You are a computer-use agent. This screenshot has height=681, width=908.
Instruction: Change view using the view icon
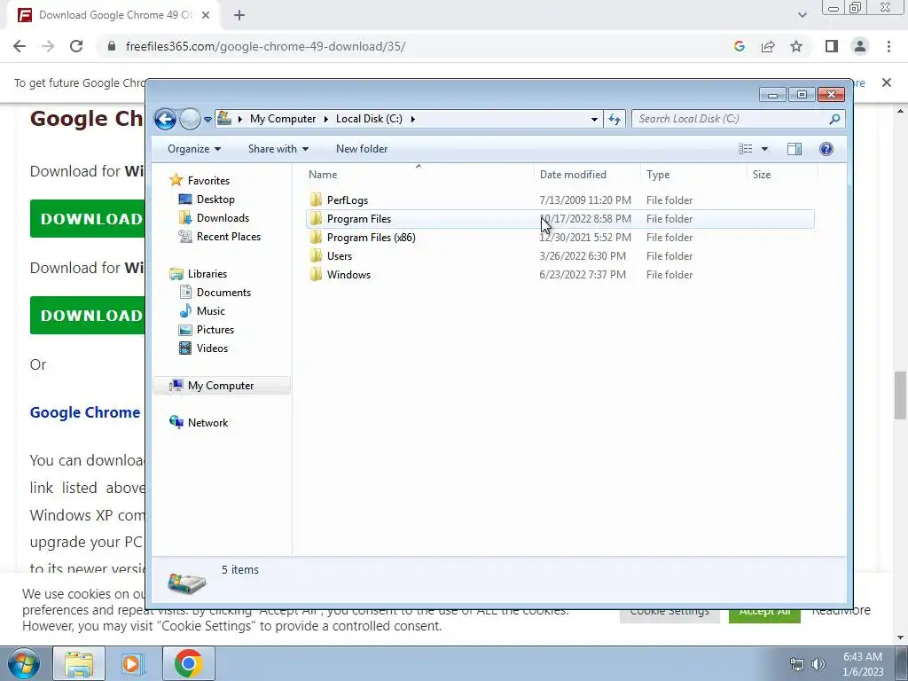(x=745, y=149)
